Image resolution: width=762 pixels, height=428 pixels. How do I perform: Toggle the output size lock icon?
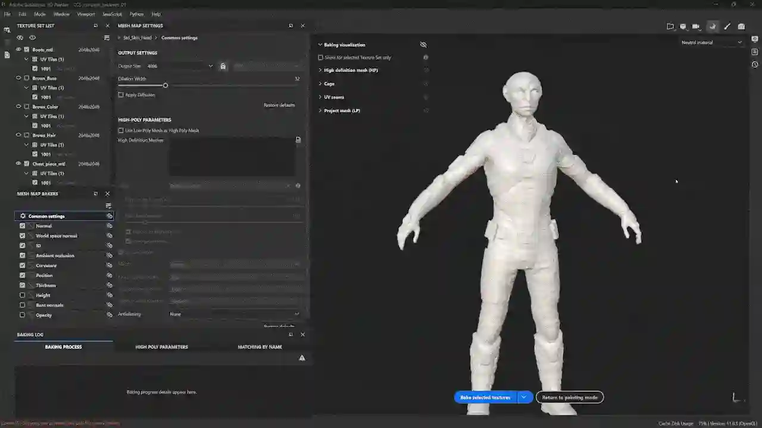coord(223,66)
